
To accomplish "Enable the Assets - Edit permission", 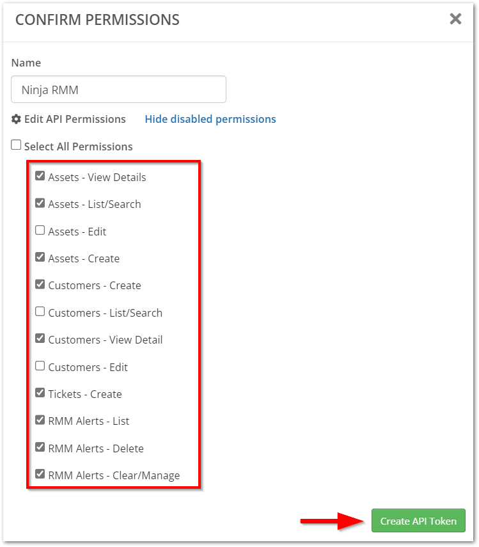I will 40,230.
